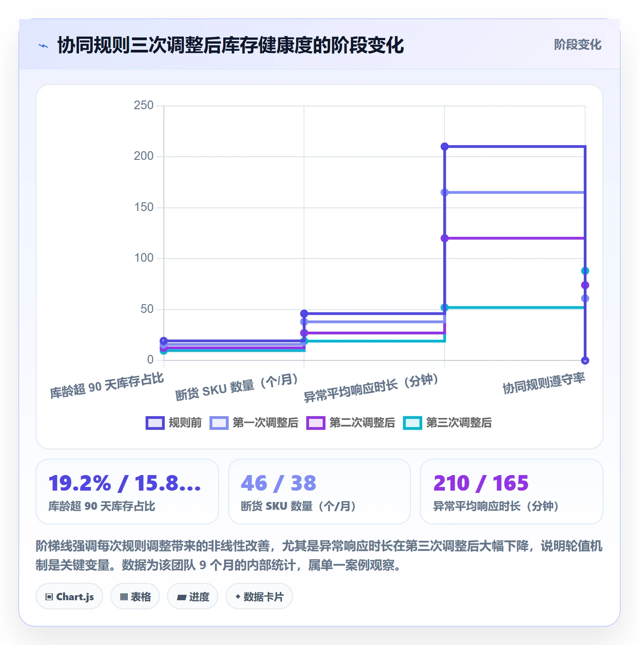Click the teal 异常平均响应时长 point near 52
The image size is (639, 645).
[445, 307]
